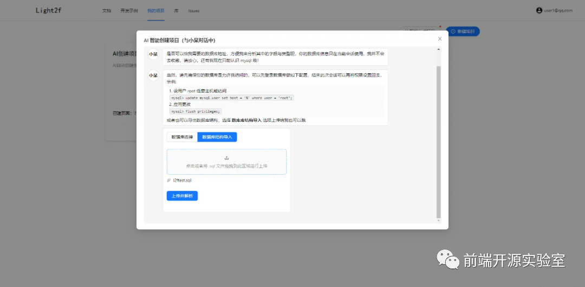Click the flush privileges code snippet
Viewport: 585px width, 287px height.
coord(196,111)
